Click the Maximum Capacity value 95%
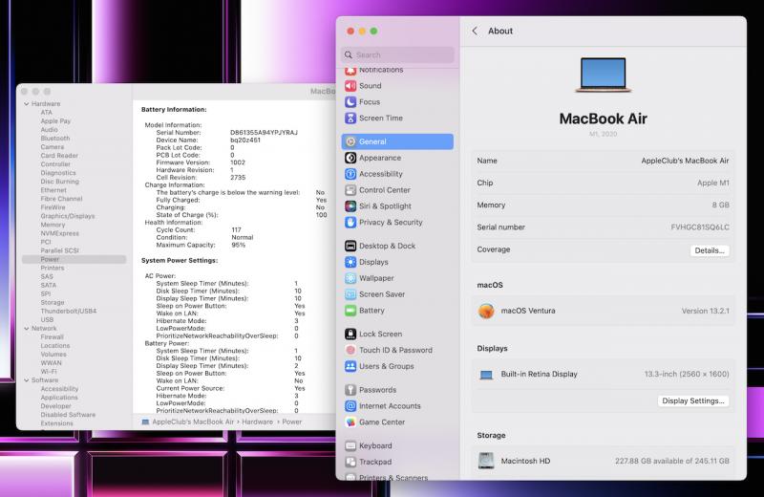Image resolution: width=764 pixels, height=497 pixels. (x=238, y=245)
